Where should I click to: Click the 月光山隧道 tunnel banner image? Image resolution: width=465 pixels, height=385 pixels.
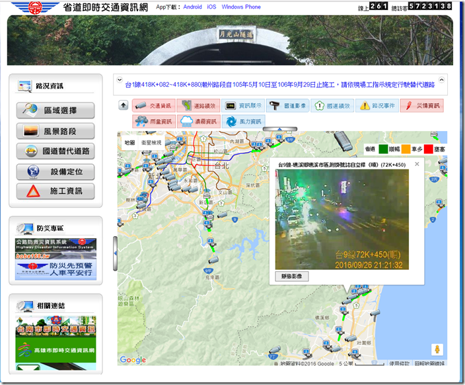(230, 40)
